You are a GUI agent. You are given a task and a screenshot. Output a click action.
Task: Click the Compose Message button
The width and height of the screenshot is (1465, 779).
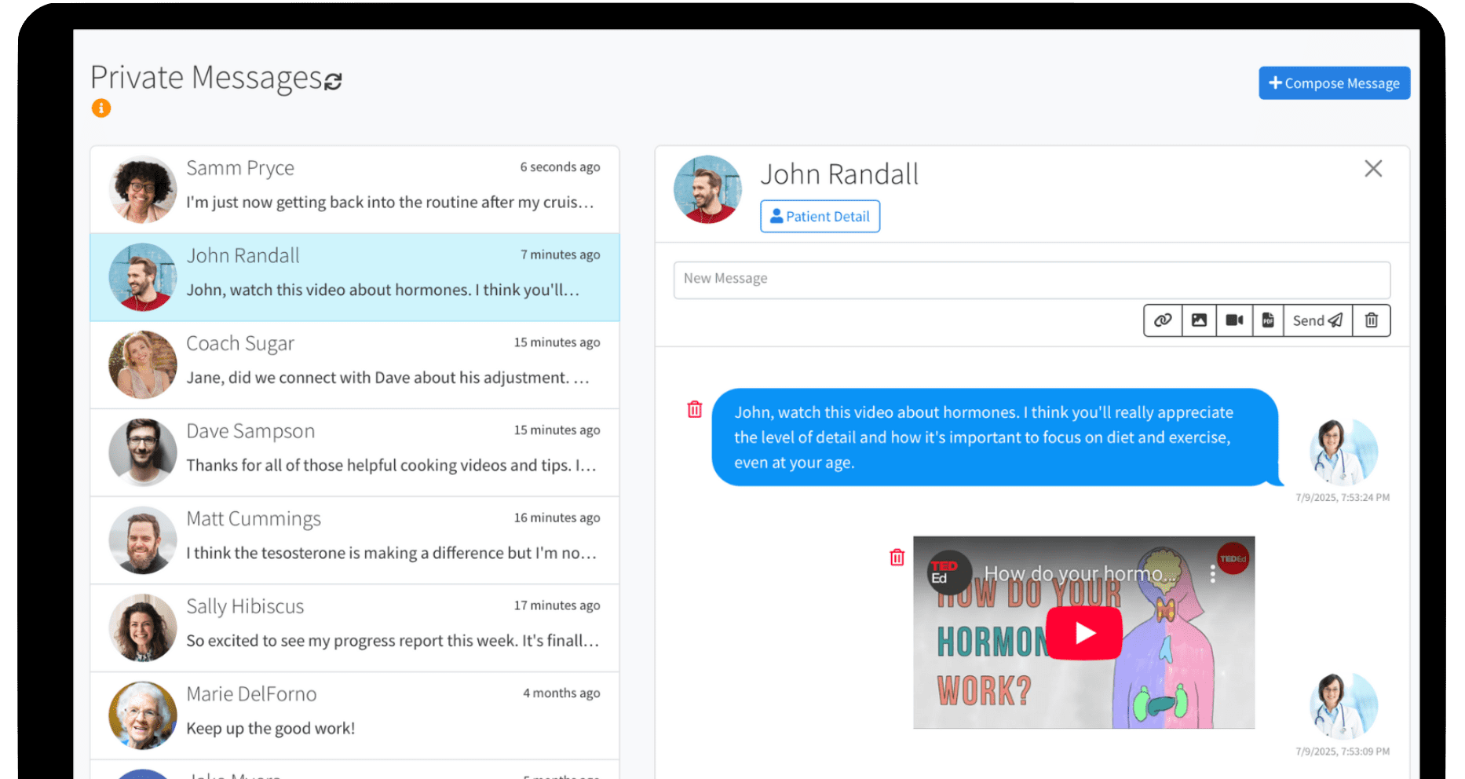pos(1334,82)
